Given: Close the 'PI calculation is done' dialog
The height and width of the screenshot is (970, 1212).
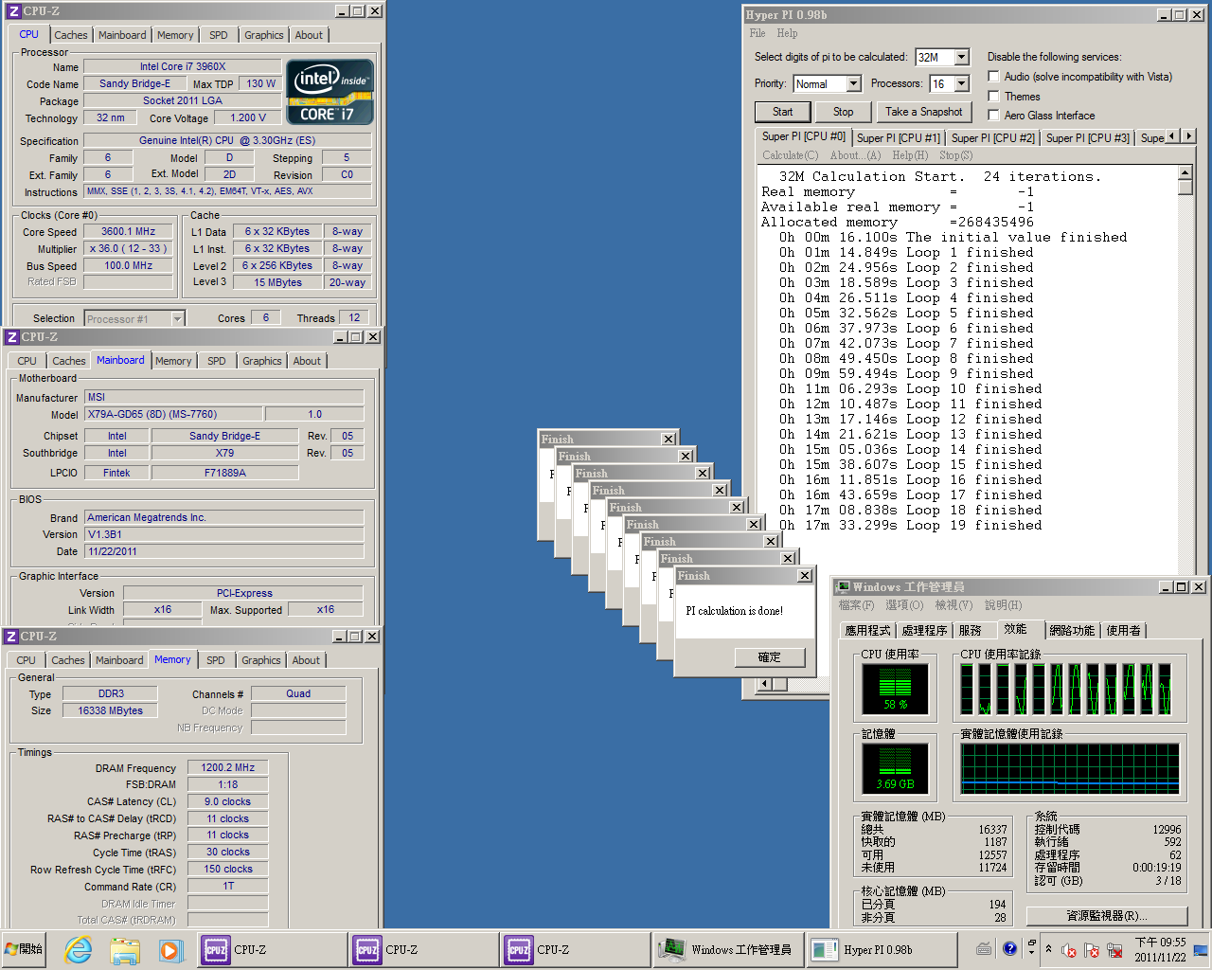Looking at the screenshot, I should [x=805, y=575].
